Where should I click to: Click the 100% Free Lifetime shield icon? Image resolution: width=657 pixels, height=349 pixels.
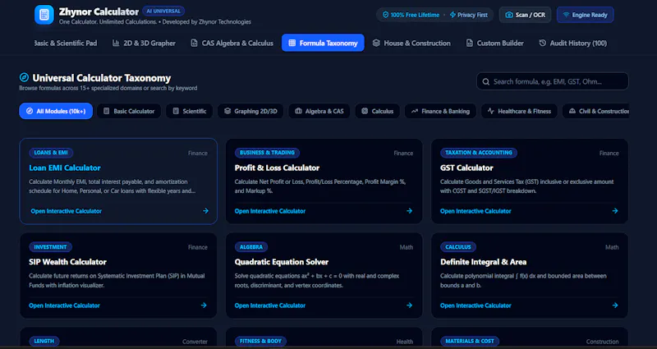click(385, 15)
